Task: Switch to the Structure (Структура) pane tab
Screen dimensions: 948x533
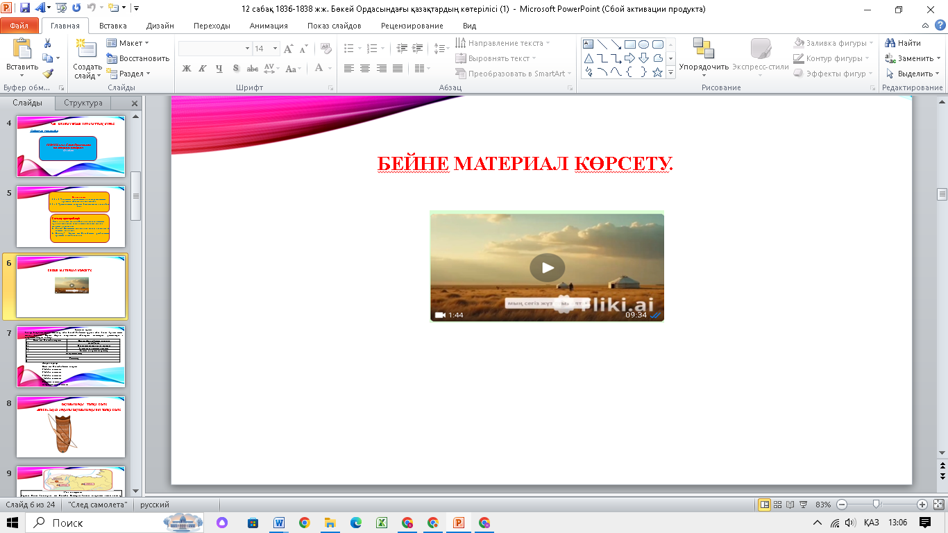Action: (x=83, y=103)
